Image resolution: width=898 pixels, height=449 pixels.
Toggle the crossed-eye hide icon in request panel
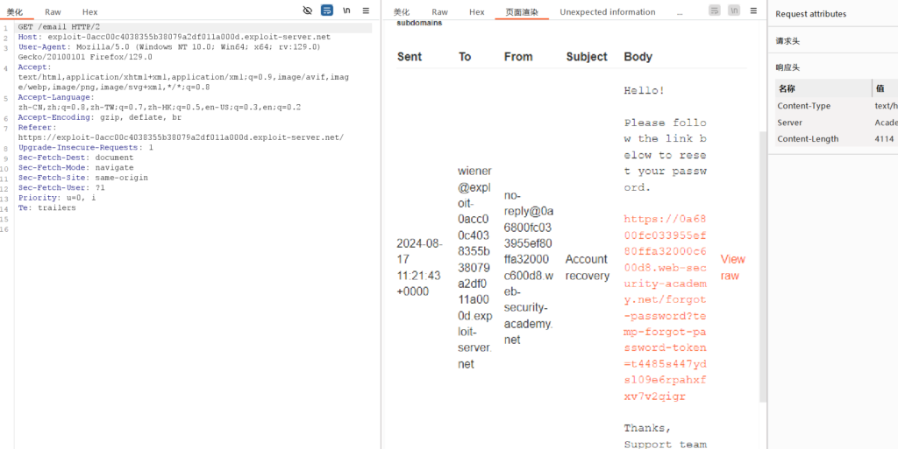click(x=307, y=11)
